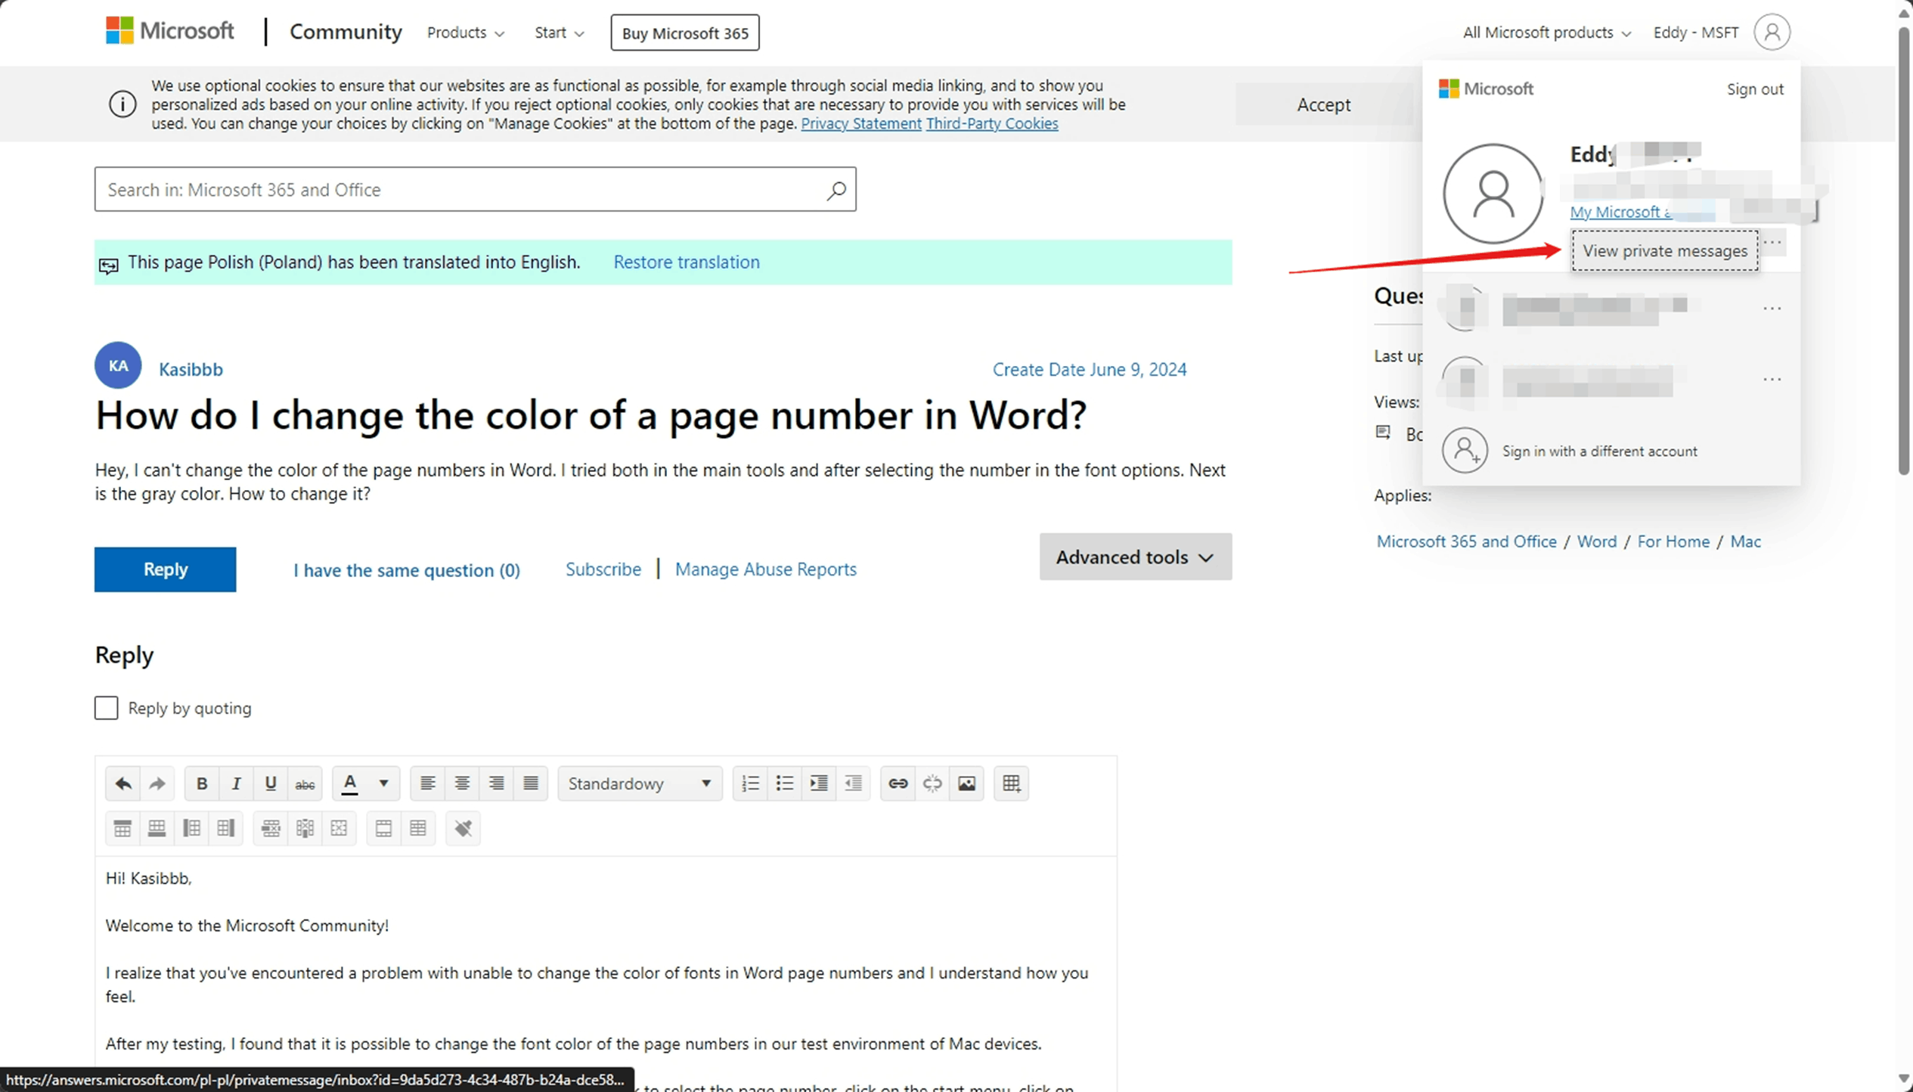Image resolution: width=1913 pixels, height=1092 pixels.
Task: Open the Word category link
Action: [1597, 541]
